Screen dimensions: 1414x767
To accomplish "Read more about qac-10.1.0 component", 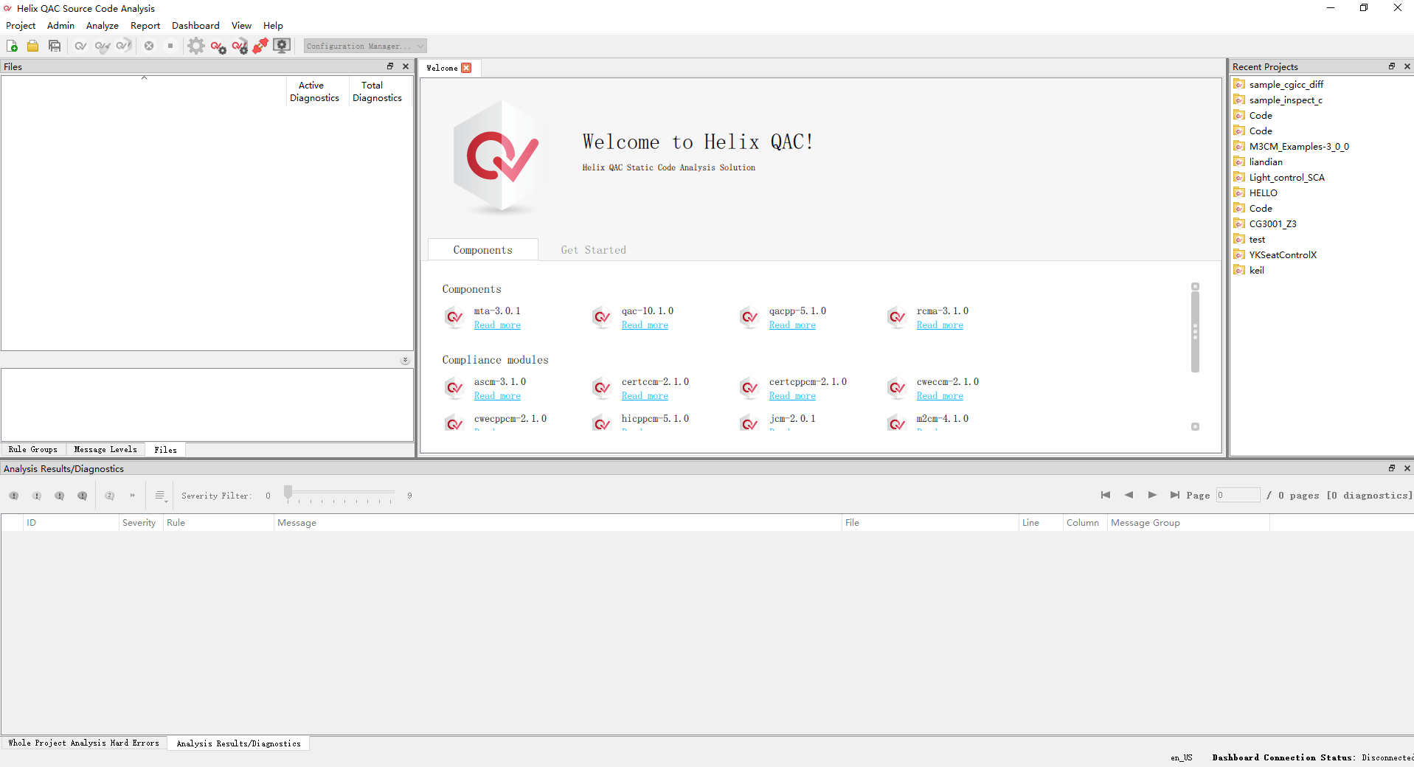I will [644, 324].
